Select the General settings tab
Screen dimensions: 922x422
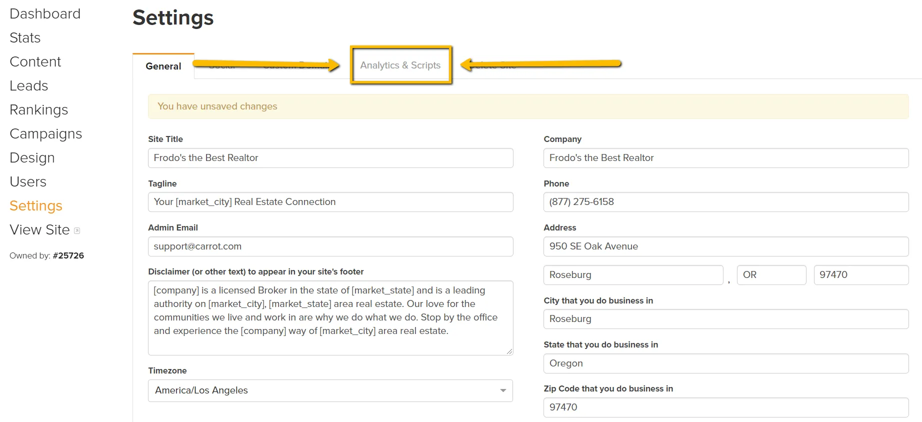coord(163,66)
